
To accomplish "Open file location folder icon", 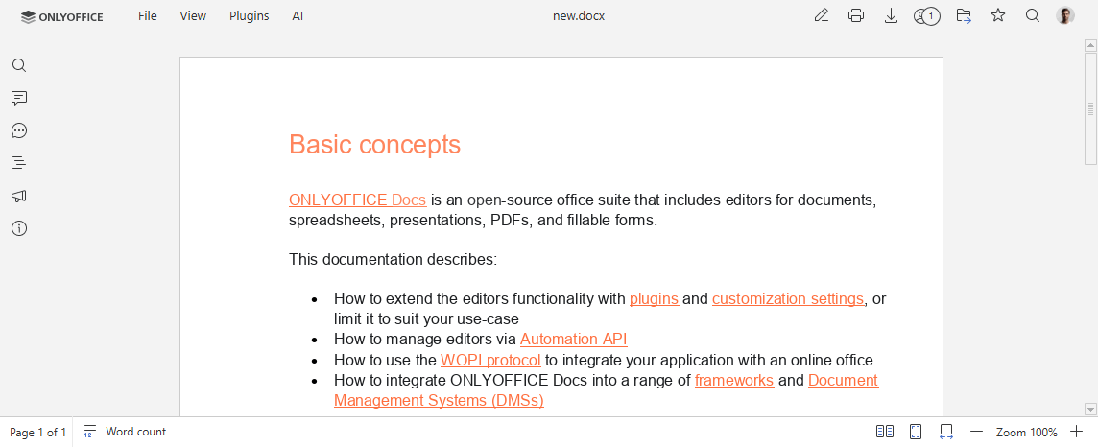I will pos(964,15).
